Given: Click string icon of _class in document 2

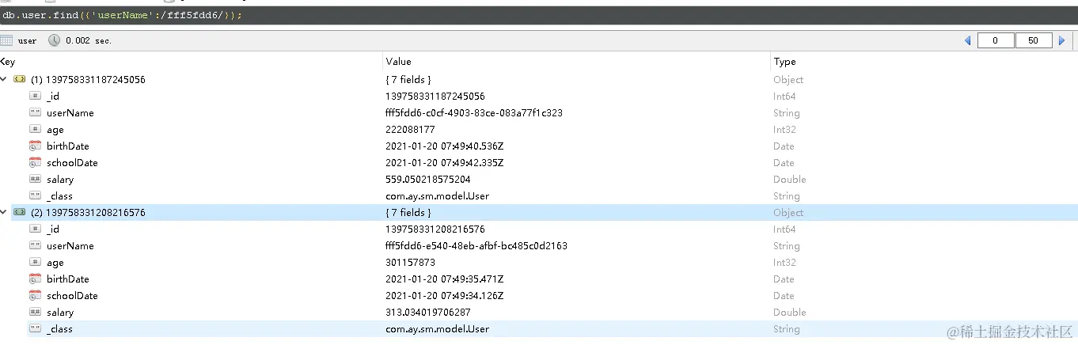Looking at the screenshot, I should 35,328.
